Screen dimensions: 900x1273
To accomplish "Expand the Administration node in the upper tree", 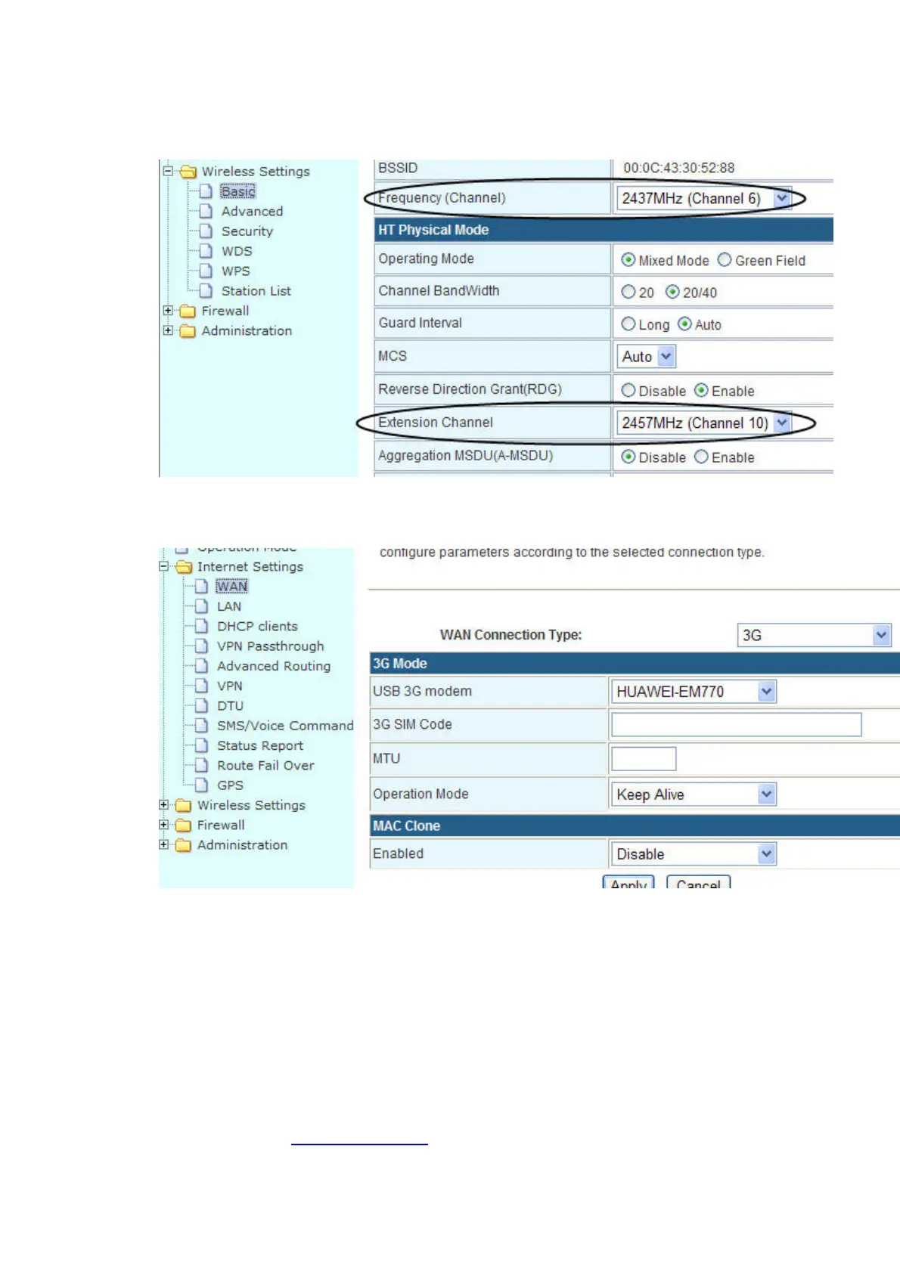I will 168,330.
